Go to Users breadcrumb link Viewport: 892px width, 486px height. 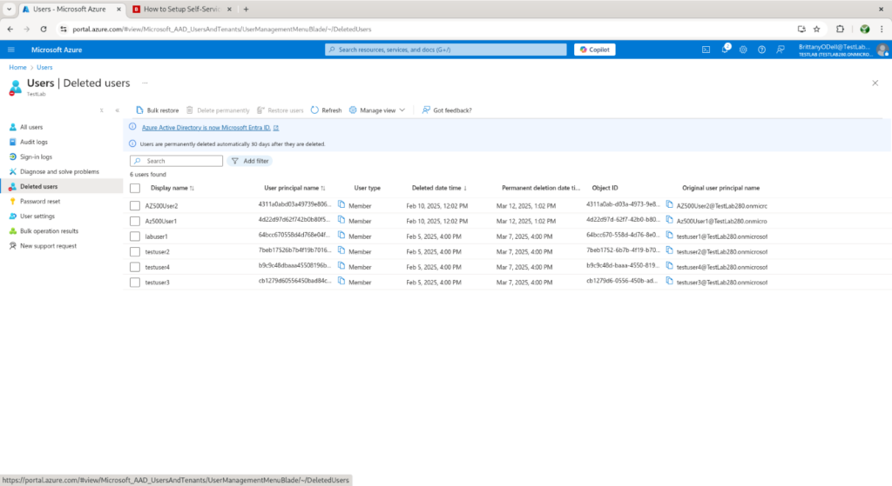click(x=44, y=67)
